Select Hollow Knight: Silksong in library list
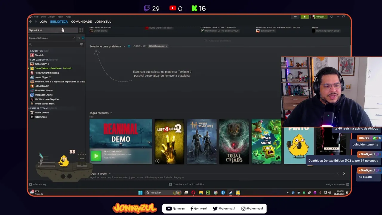This screenshot has width=382, height=215. pyautogui.click(x=47, y=73)
